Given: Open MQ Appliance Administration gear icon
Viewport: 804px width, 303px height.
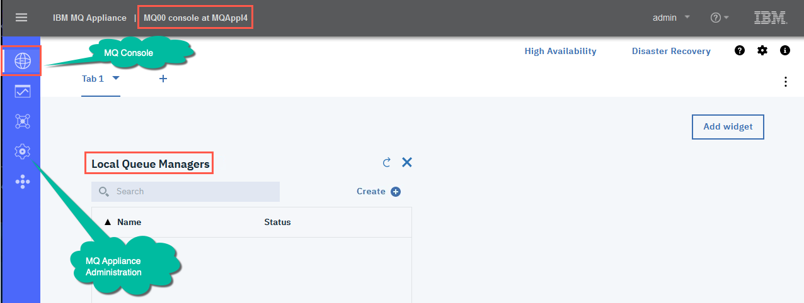Looking at the screenshot, I should 23,151.
